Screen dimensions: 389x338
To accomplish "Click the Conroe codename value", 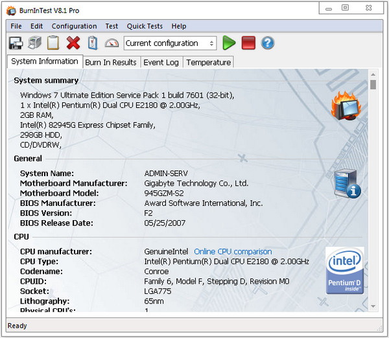I will coord(156,271).
